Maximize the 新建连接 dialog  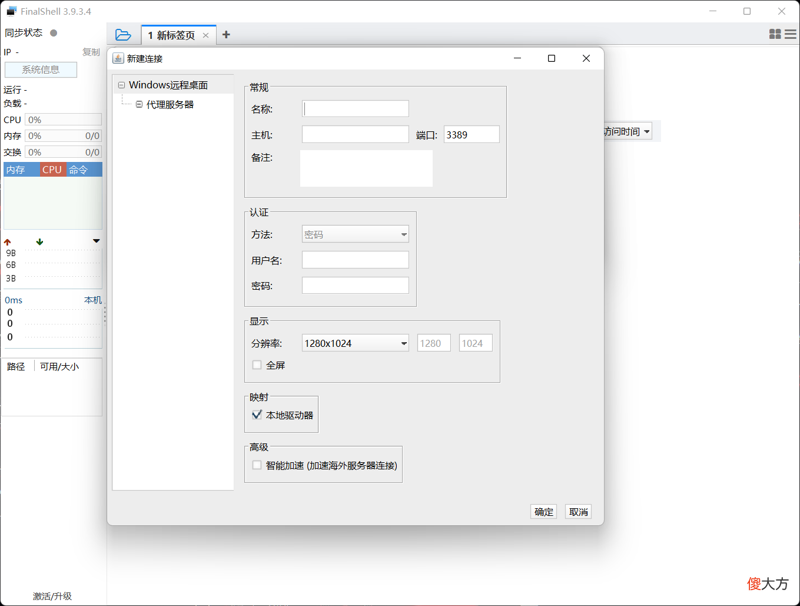tap(552, 58)
